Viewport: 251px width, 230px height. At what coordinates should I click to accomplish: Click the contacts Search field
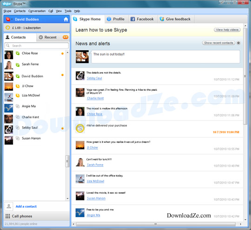pyautogui.click(x=37, y=46)
